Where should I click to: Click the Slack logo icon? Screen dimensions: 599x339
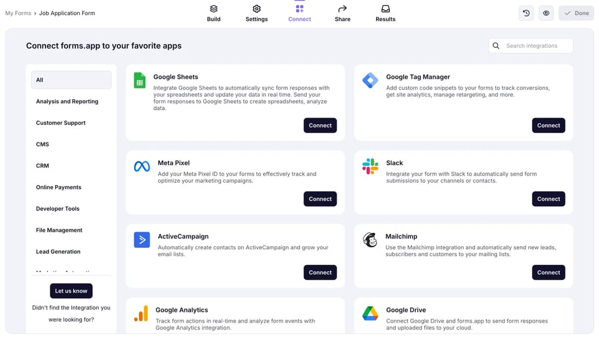coord(370,167)
